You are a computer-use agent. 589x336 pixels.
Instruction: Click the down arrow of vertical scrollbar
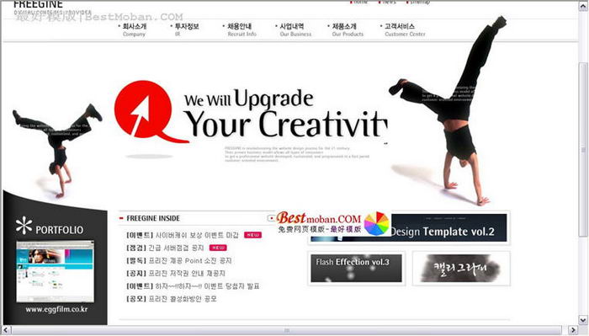pyautogui.click(x=583, y=320)
